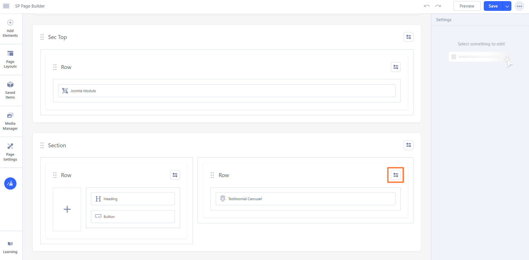Click the undo arrow icon
The width and height of the screenshot is (529, 260).
click(x=427, y=6)
